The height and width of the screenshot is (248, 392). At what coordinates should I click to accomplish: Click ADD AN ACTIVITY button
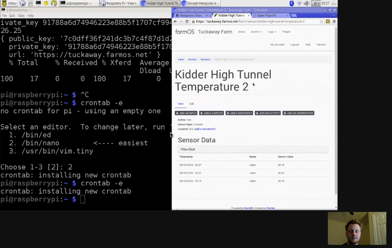(x=268, y=113)
